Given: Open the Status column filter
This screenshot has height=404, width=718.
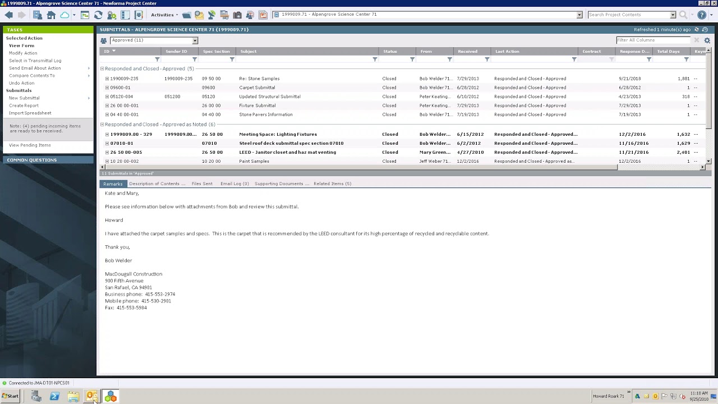Looking at the screenshot, I should 412,59.
